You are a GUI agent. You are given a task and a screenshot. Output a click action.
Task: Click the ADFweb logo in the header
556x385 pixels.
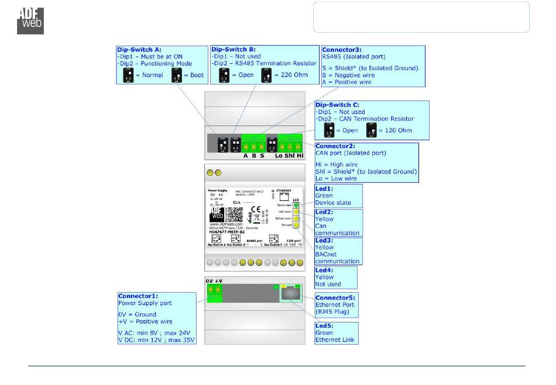pos(30,21)
